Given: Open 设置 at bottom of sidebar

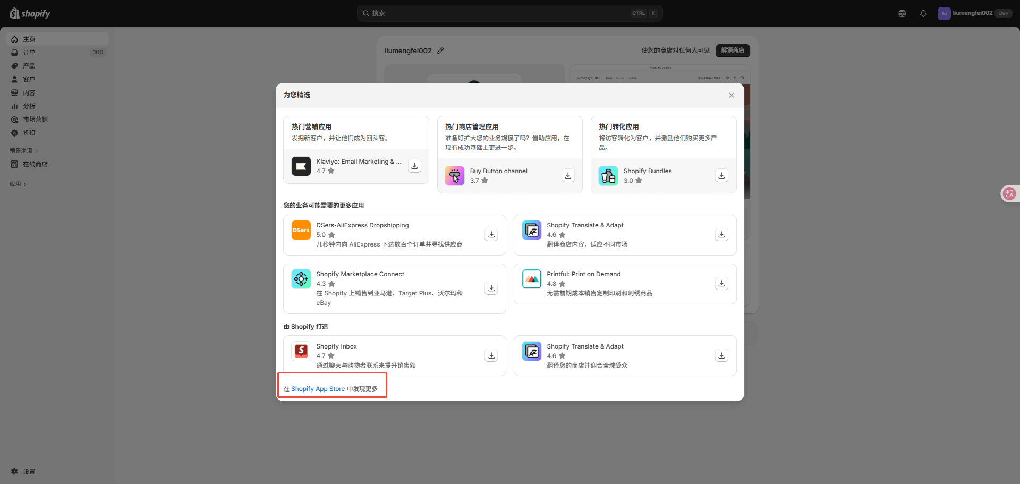Looking at the screenshot, I should [29, 471].
